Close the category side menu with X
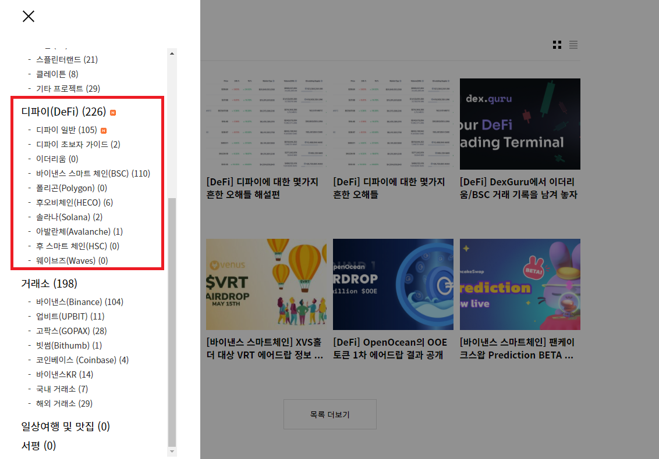 [29, 16]
